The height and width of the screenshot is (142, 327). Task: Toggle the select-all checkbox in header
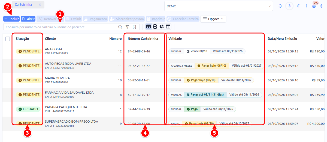[8, 39]
